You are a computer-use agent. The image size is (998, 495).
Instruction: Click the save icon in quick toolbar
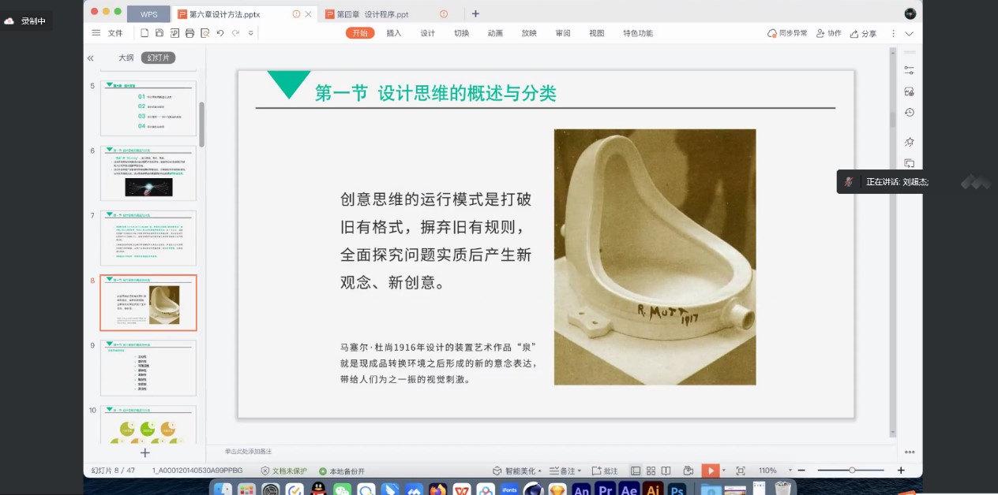(x=159, y=33)
